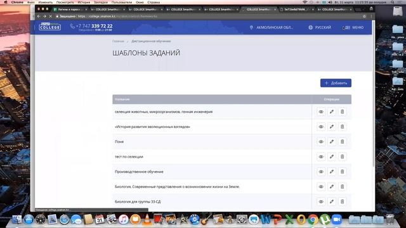The image size is (406, 228).
Task: Edit 'биология для группы 33-СД' via pencil icon
Action: (331, 202)
